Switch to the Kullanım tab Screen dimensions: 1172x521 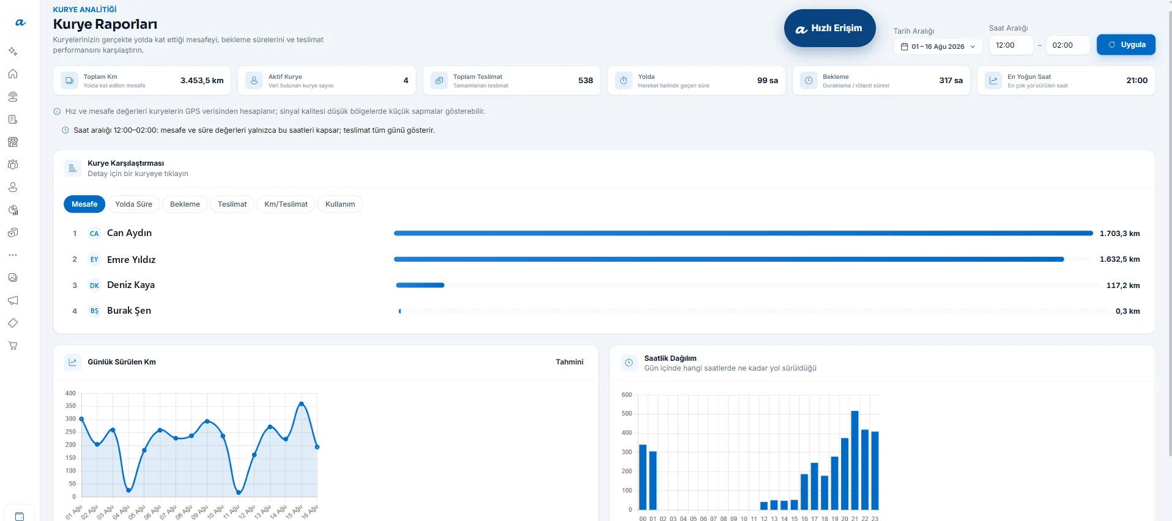pos(340,204)
